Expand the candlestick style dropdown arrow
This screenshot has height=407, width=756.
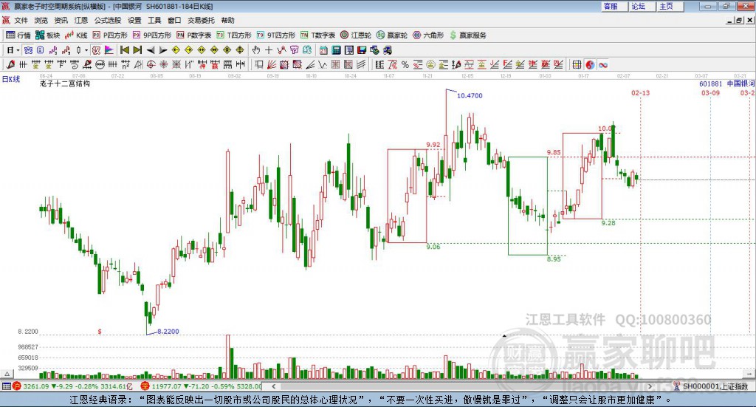[86, 50]
